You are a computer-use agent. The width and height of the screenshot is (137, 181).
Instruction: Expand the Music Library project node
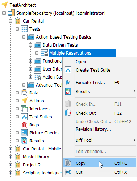[10, 157]
